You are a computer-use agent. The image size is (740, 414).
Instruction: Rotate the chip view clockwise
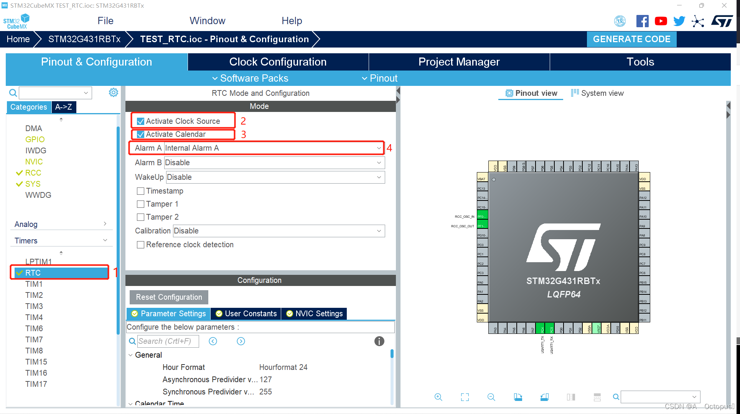tap(518, 397)
